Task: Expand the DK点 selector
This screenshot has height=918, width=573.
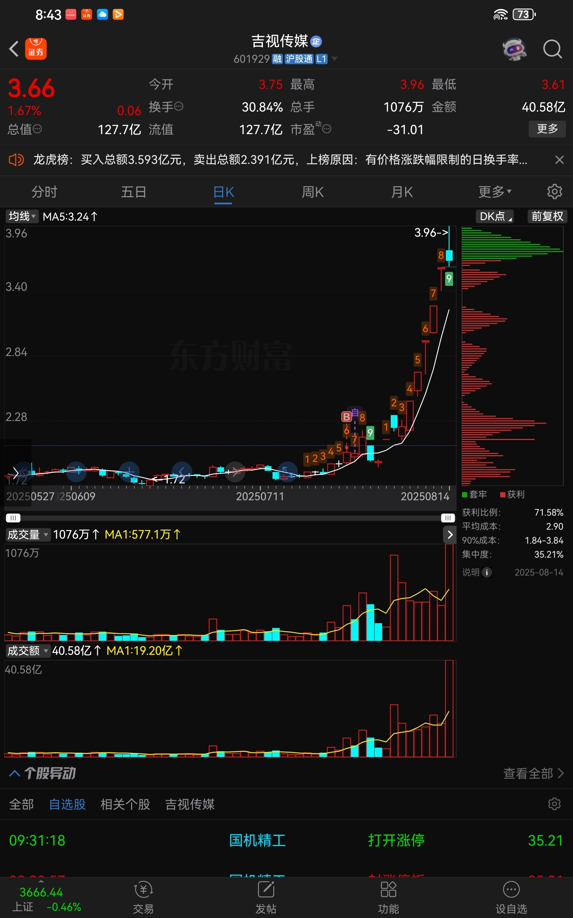Action: [x=495, y=216]
